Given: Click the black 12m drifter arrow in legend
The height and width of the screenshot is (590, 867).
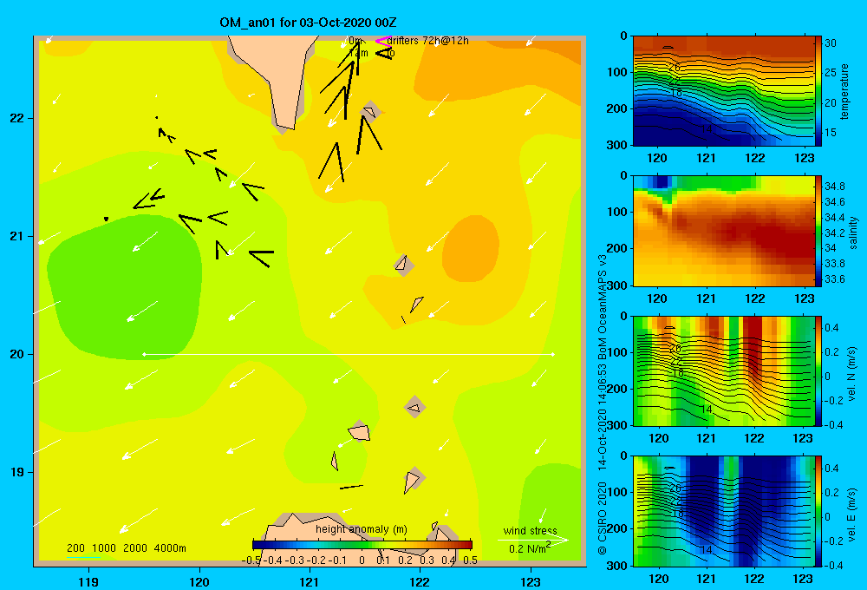Looking at the screenshot, I should (x=384, y=53).
